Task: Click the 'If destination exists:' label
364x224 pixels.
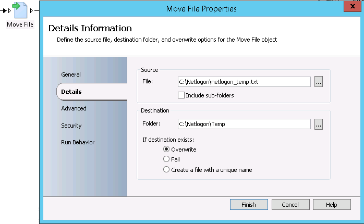Action: coord(168,140)
